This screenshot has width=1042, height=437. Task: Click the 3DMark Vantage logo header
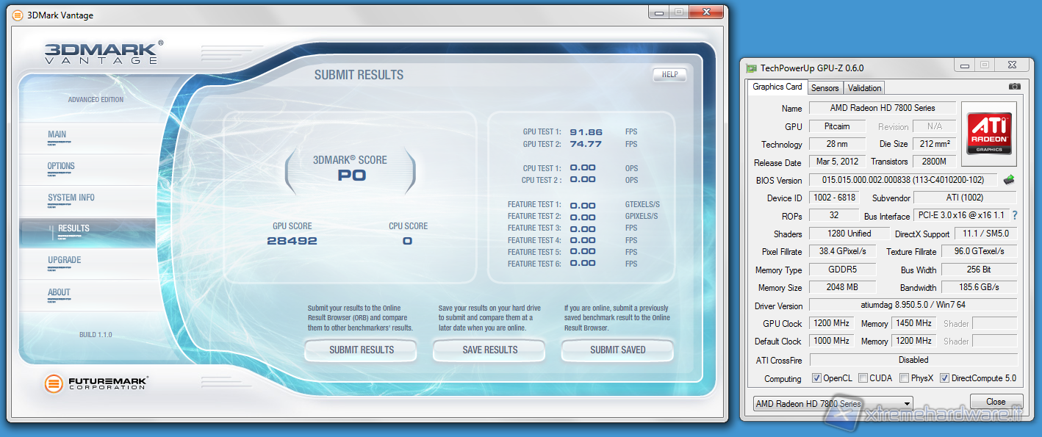pyautogui.click(x=101, y=53)
